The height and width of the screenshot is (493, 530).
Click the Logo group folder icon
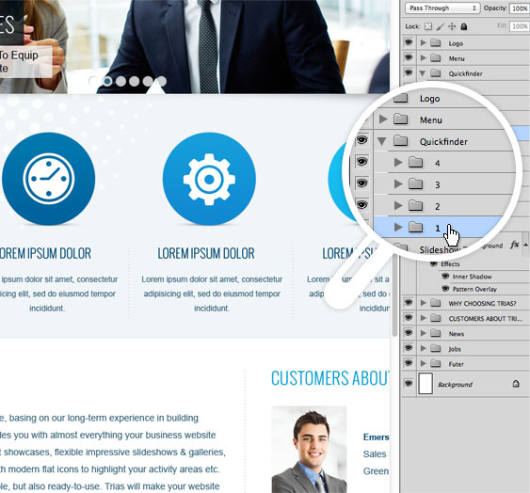tap(435, 43)
